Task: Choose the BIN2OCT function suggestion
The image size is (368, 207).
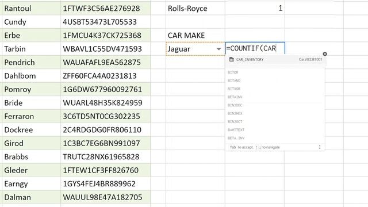Action: tap(275, 121)
